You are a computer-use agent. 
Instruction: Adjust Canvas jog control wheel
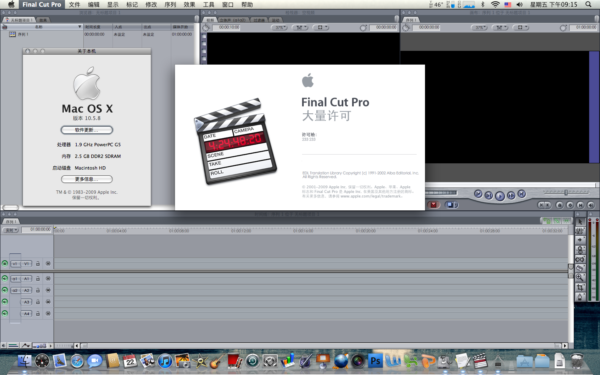(441, 192)
